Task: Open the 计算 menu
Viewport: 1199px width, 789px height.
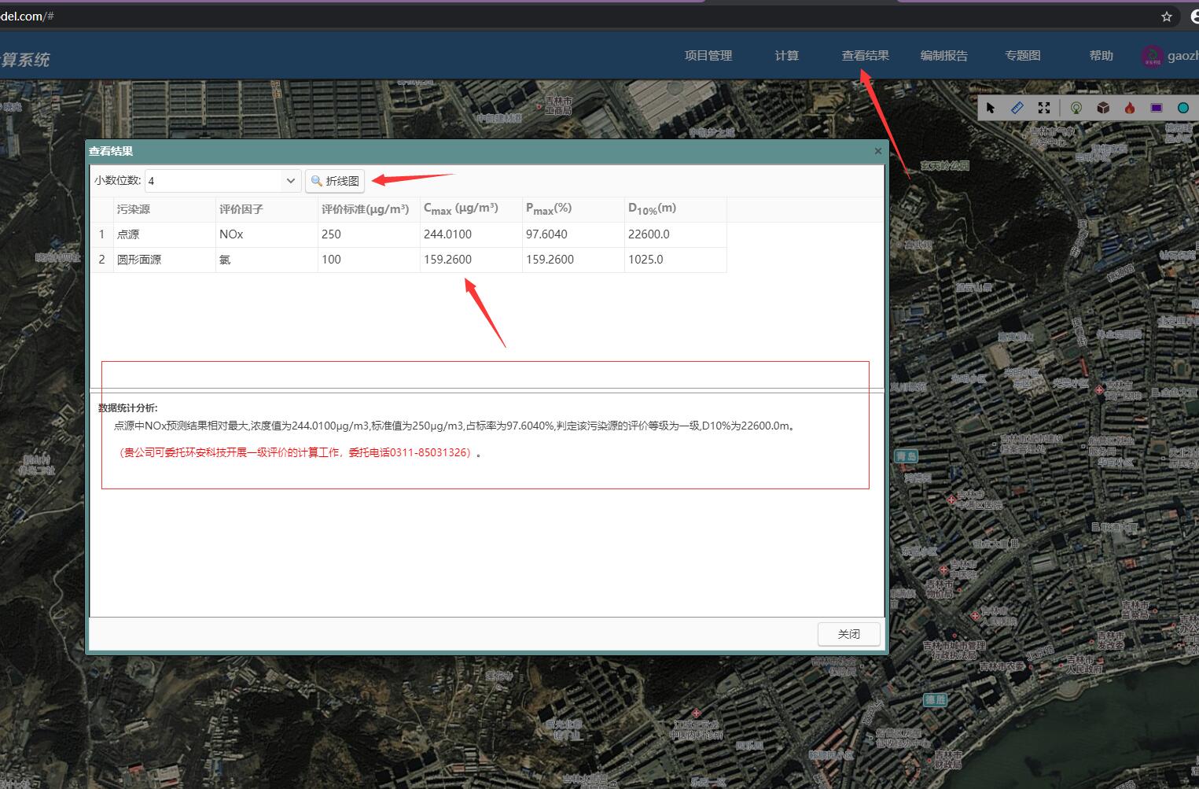Action: click(786, 56)
